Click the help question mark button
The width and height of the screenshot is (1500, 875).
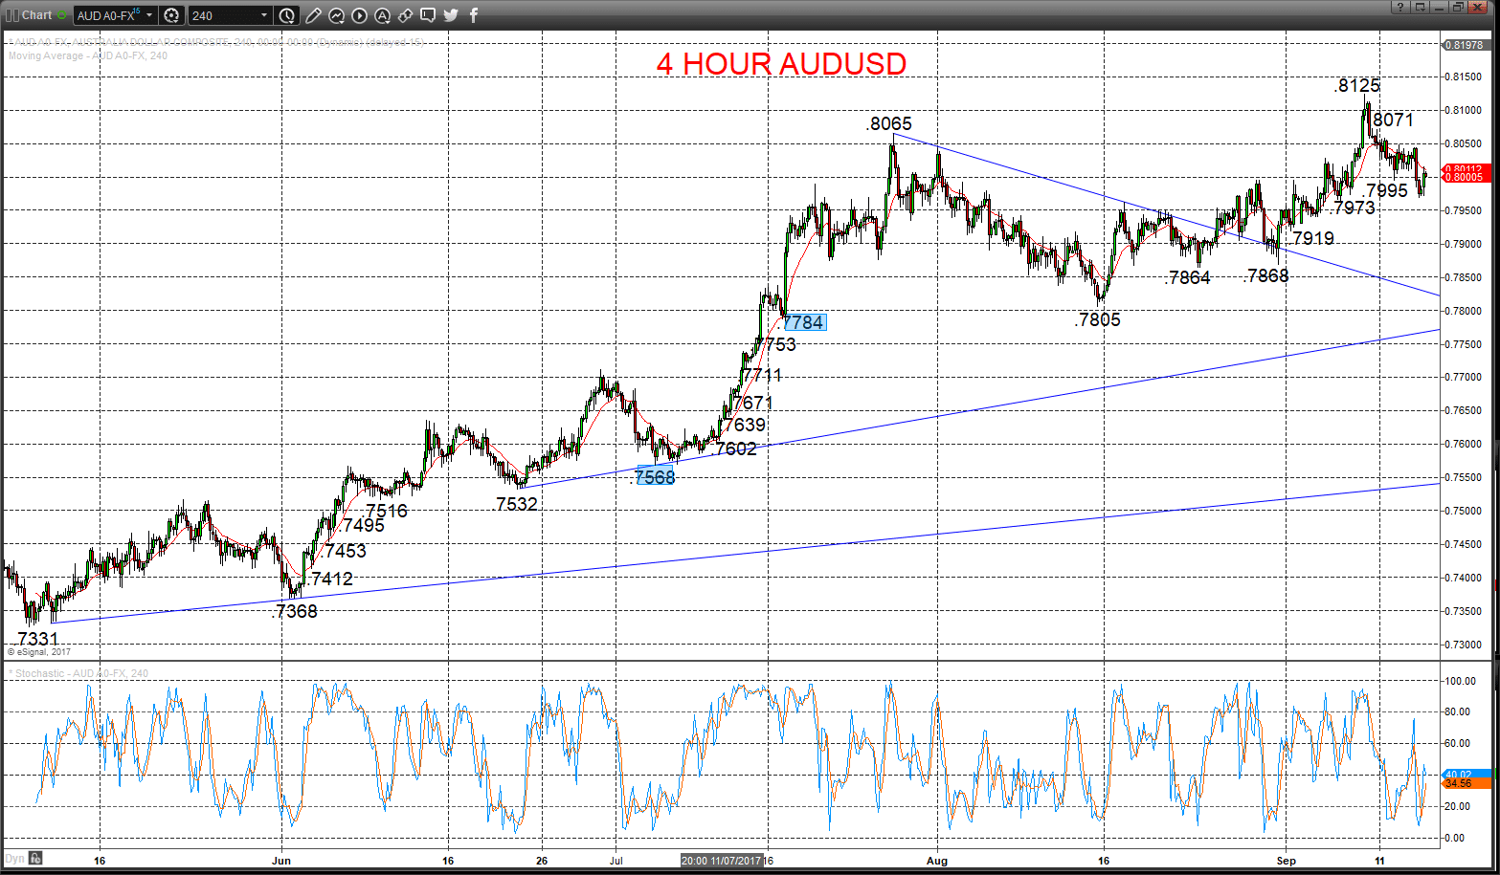tap(1400, 8)
